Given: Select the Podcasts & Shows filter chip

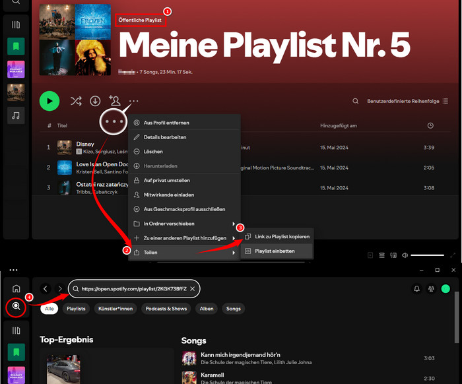Looking at the screenshot, I should (x=166, y=309).
